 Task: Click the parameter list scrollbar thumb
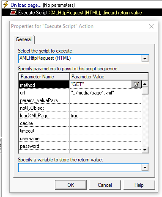click(x=145, y=91)
